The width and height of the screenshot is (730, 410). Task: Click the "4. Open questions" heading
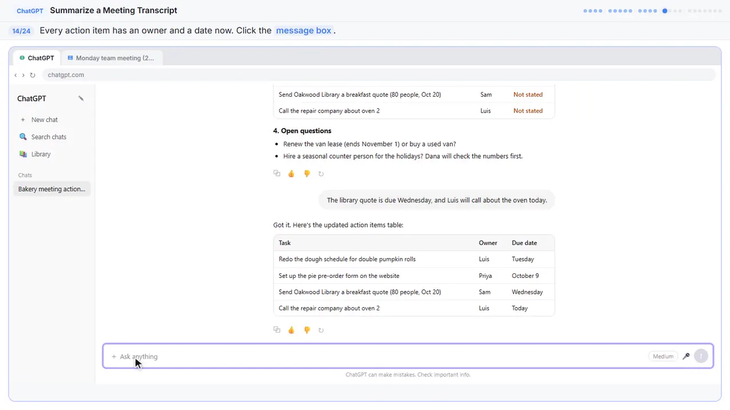(302, 131)
